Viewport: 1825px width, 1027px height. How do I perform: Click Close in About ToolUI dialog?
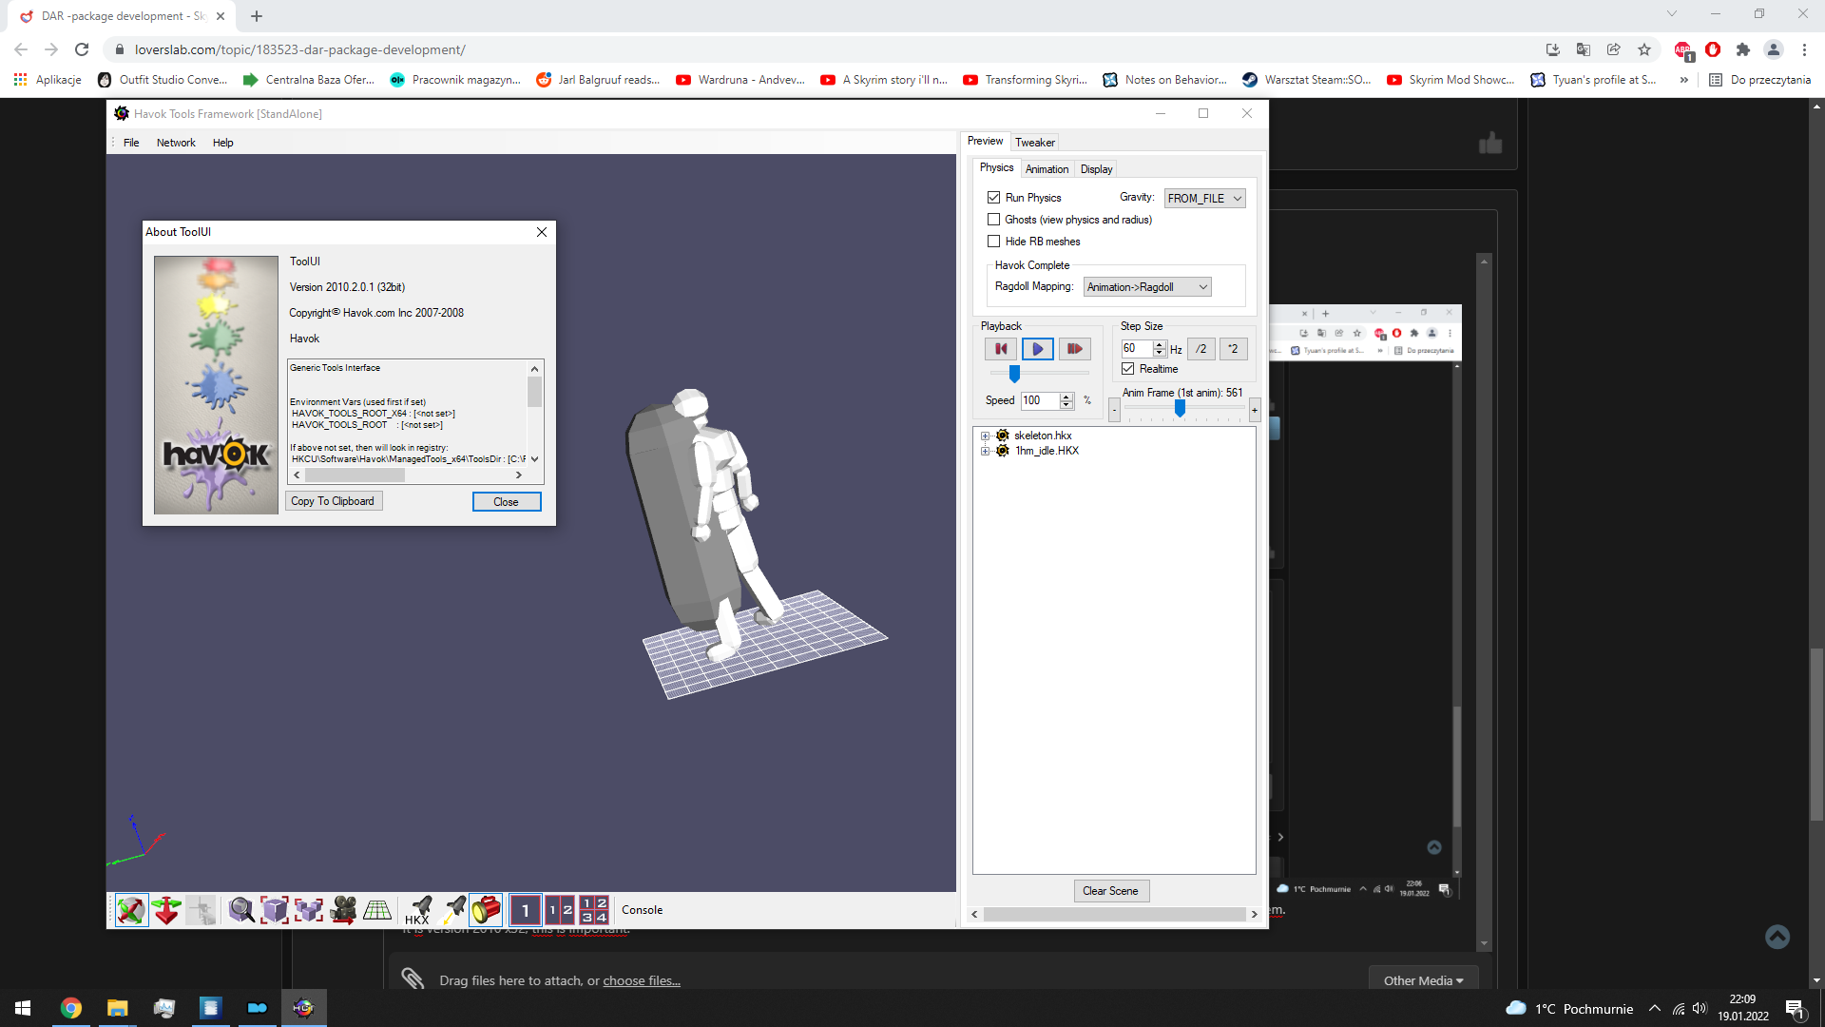(506, 502)
